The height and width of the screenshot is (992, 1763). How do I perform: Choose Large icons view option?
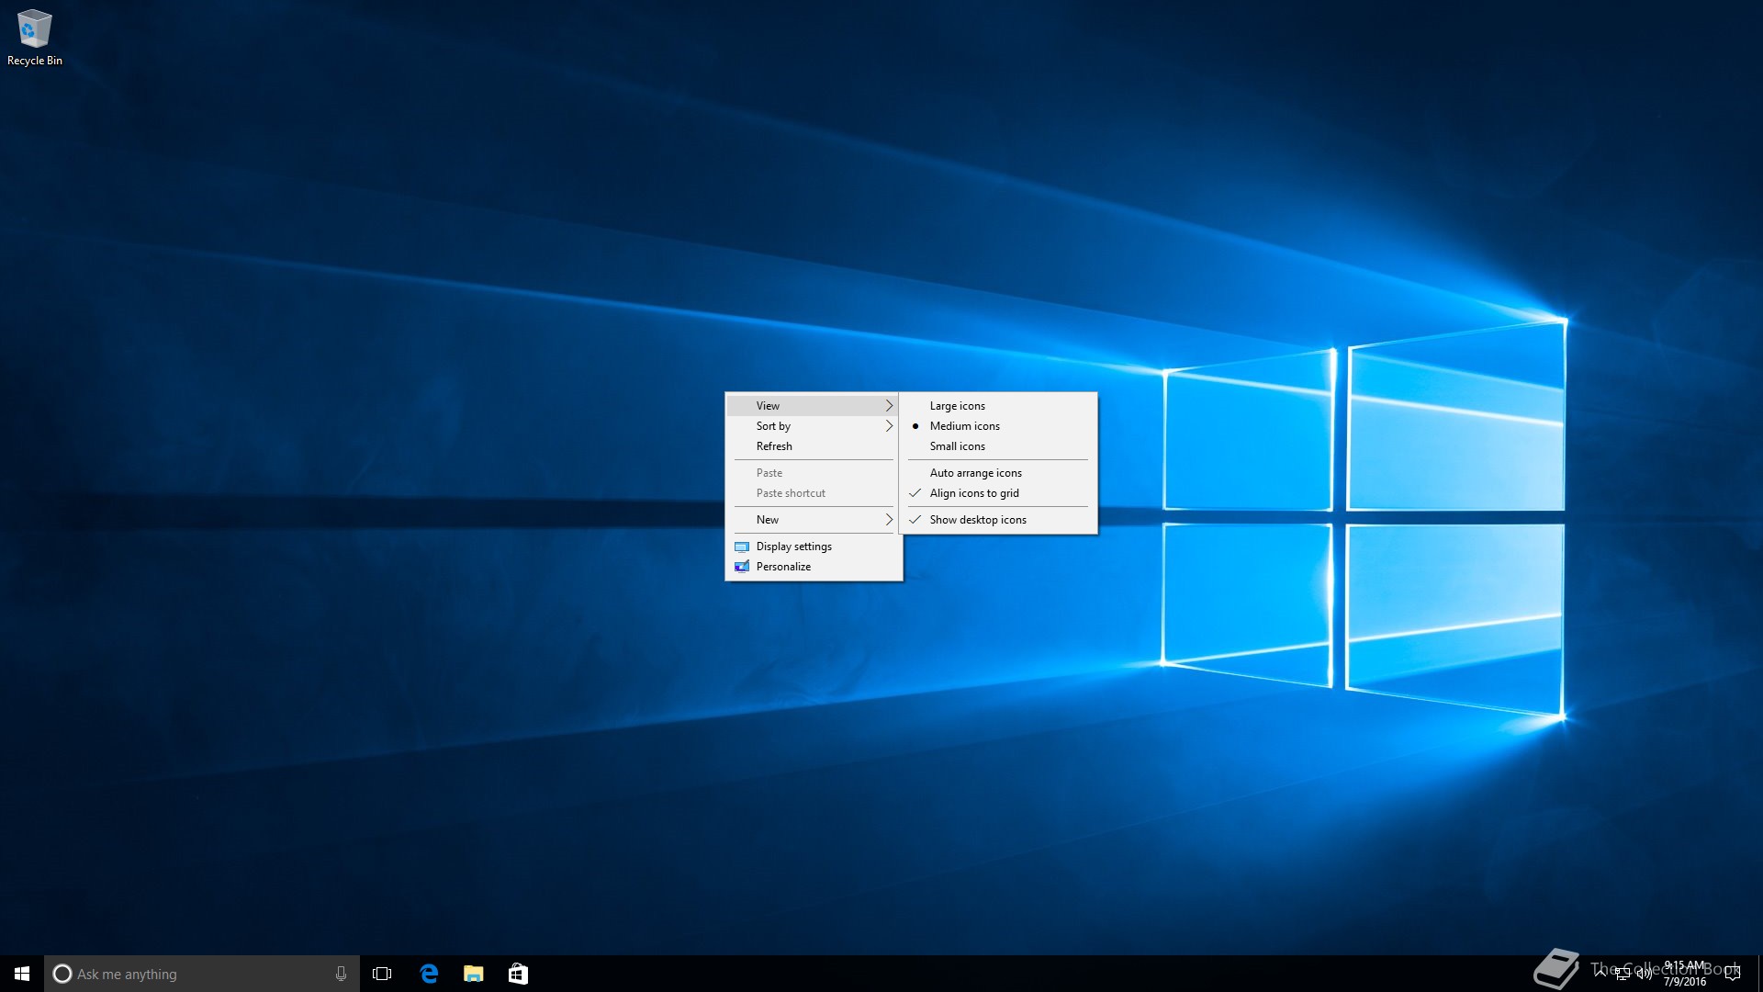tap(998, 406)
